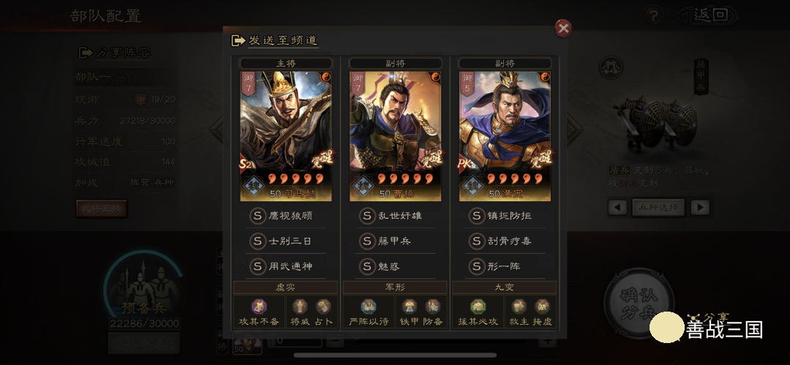Screen dimensions: 790x365
Task: Open the 司马懿 general card
Action: [286, 136]
